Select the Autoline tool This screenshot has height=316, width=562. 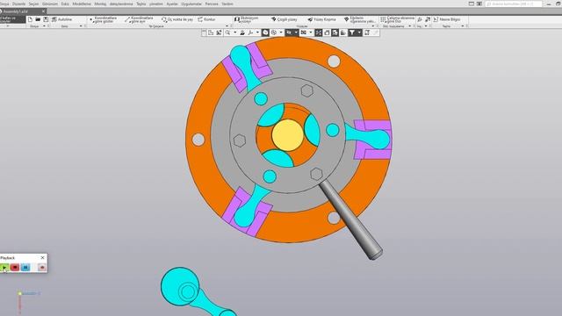click(x=61, y=19)
